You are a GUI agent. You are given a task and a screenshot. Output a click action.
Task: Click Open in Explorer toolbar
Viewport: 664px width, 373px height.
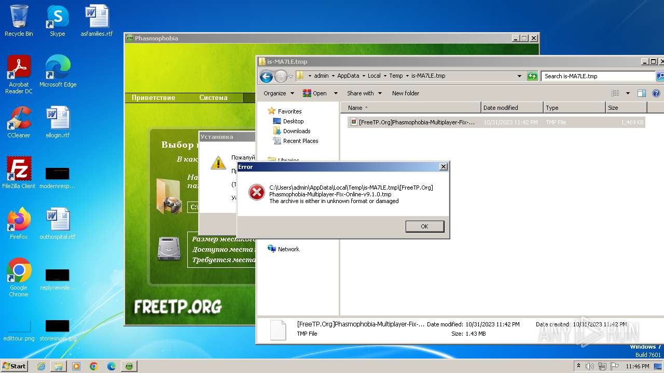tap(314, 93)
